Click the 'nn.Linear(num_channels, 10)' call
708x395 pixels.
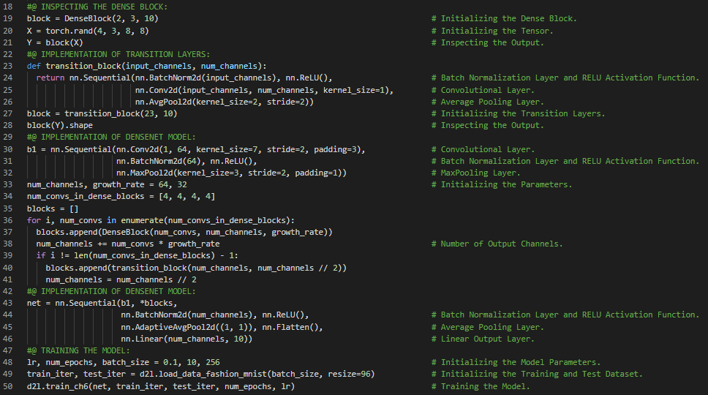pos(187,339)
